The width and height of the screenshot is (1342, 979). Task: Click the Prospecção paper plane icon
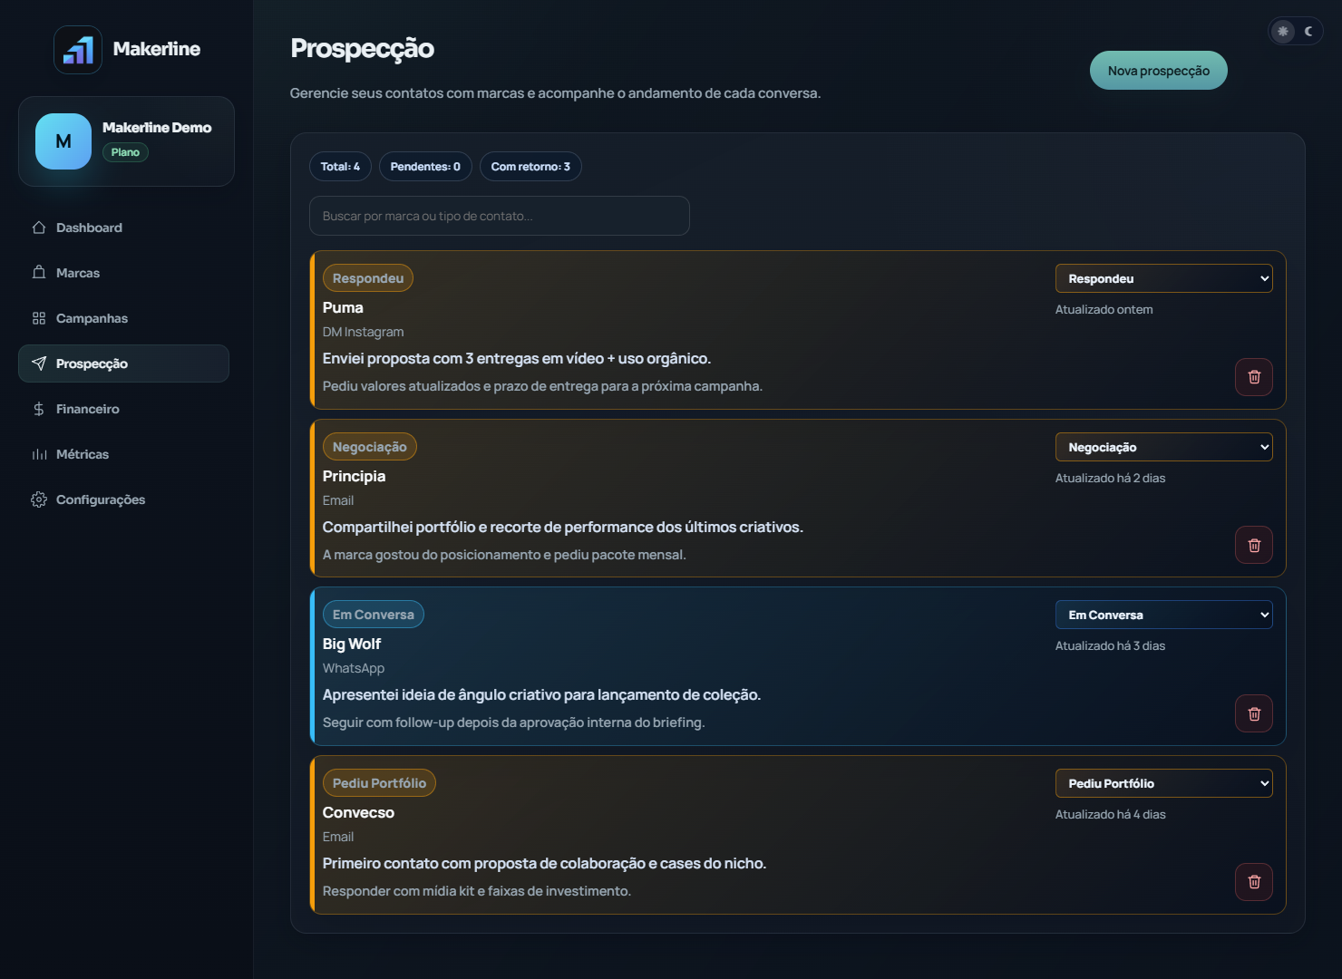tap(39, 363)
